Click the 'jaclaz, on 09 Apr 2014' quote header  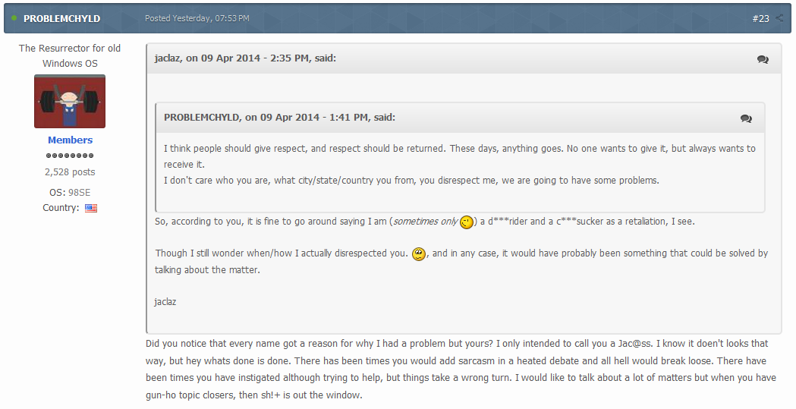[244, 58]
